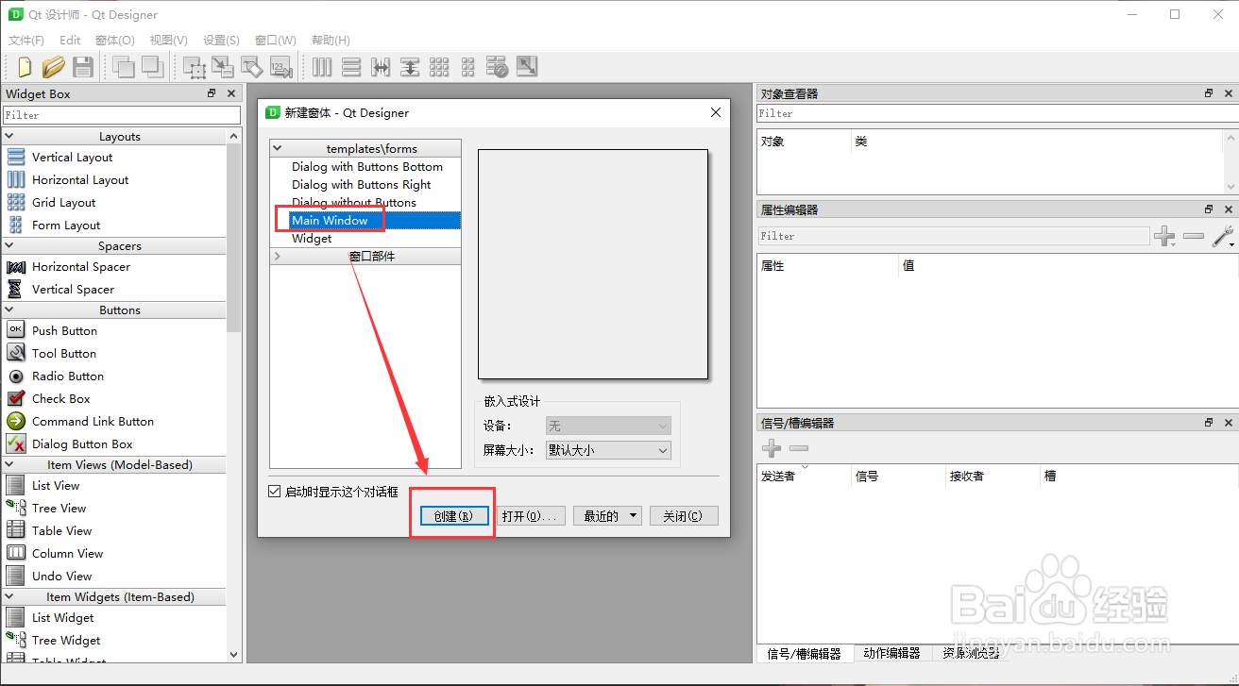Click the Lay Out Horizontally toolbar icon
The height and width of the screenshot is (686, 1239).
click(x=322, y=67)
